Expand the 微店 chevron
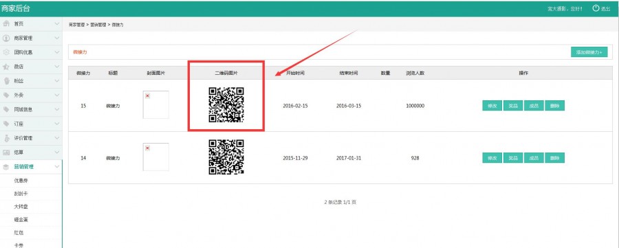Image resolution: width=619 pixels, height=248 pixels. [x=57, y=67]
